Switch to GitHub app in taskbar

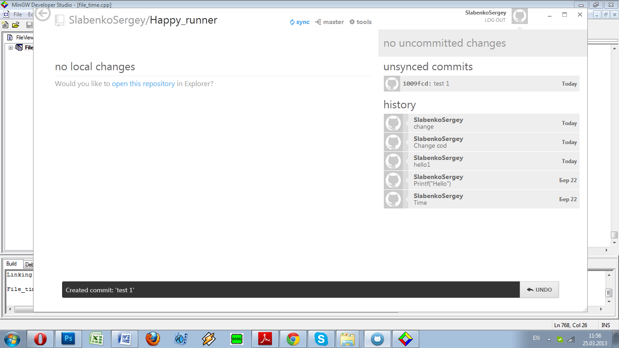pos(377,339)
